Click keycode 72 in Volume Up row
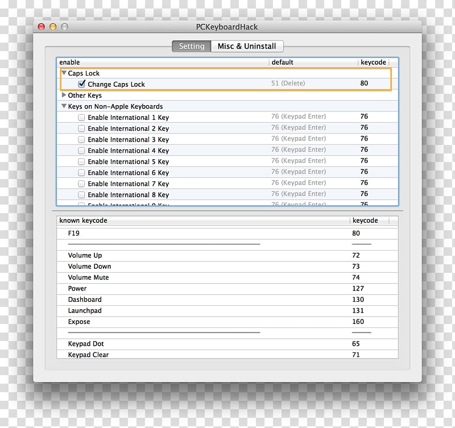 point(356,255)
